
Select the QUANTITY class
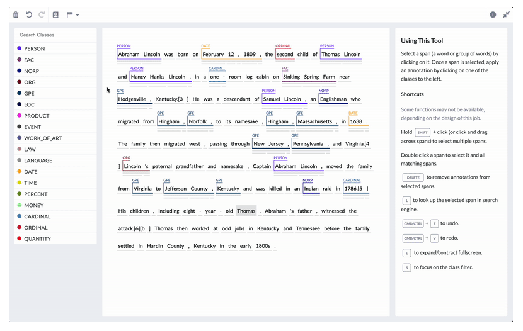[38, 238]
